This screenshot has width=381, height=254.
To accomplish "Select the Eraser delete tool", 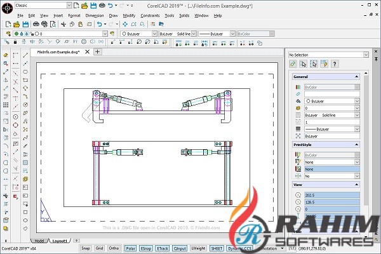I will 6,55.
